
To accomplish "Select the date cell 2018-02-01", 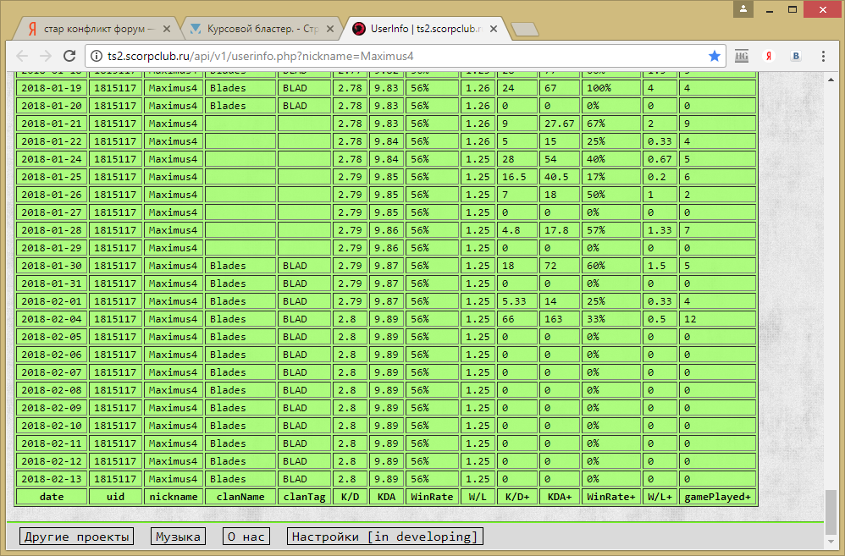I will coord(52,301).
